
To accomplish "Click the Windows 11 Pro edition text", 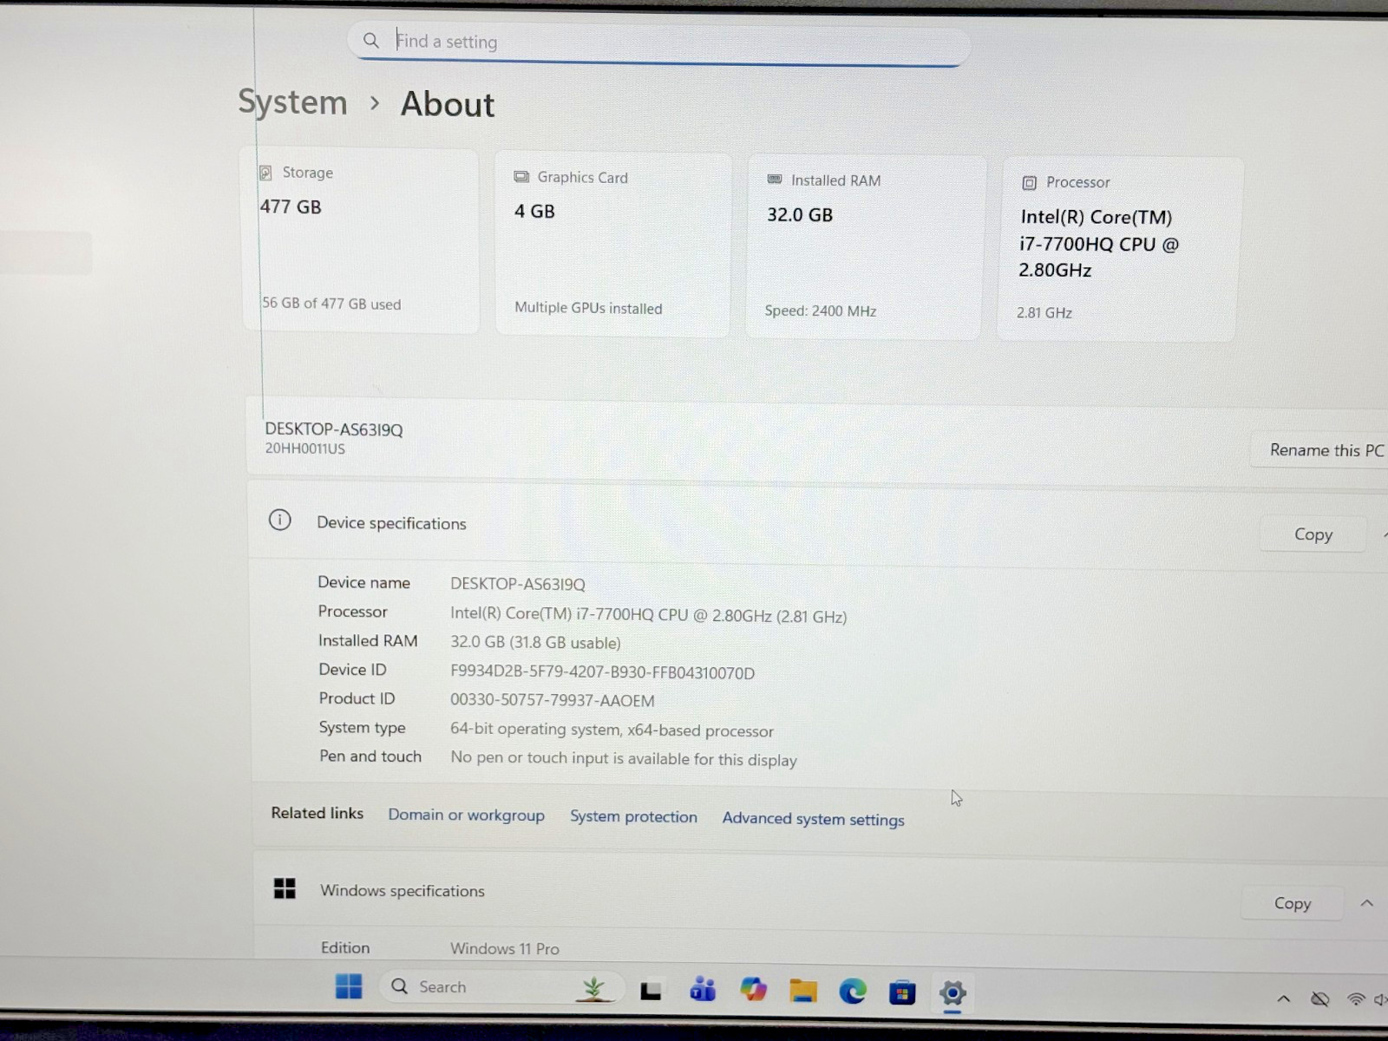I will 504,949.
